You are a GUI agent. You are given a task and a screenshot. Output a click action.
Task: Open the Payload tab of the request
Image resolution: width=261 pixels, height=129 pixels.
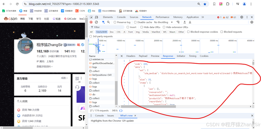coord(143,56)
